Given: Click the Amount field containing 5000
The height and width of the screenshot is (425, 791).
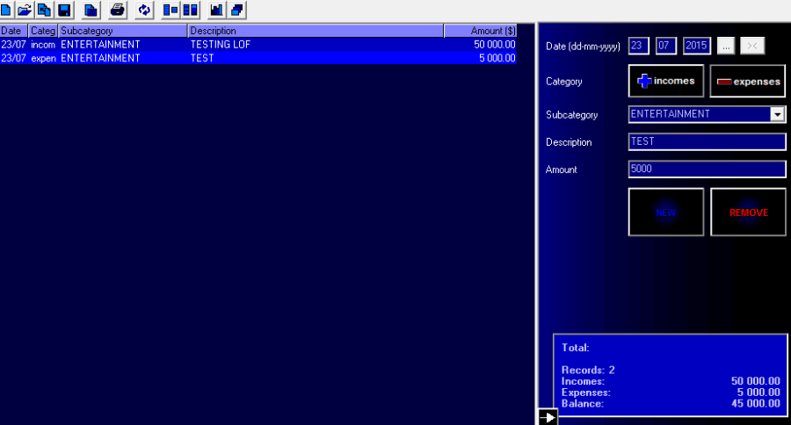Looking at the screenshot, I should tap(707, 169).
